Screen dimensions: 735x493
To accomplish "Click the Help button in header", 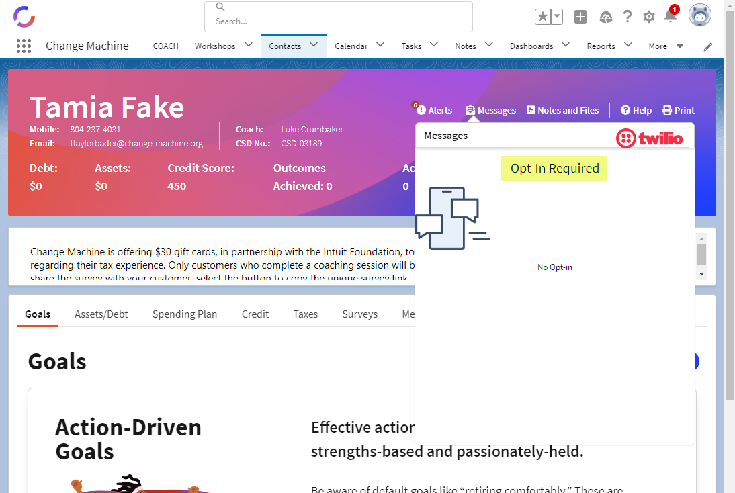I will tap(636, 110).
